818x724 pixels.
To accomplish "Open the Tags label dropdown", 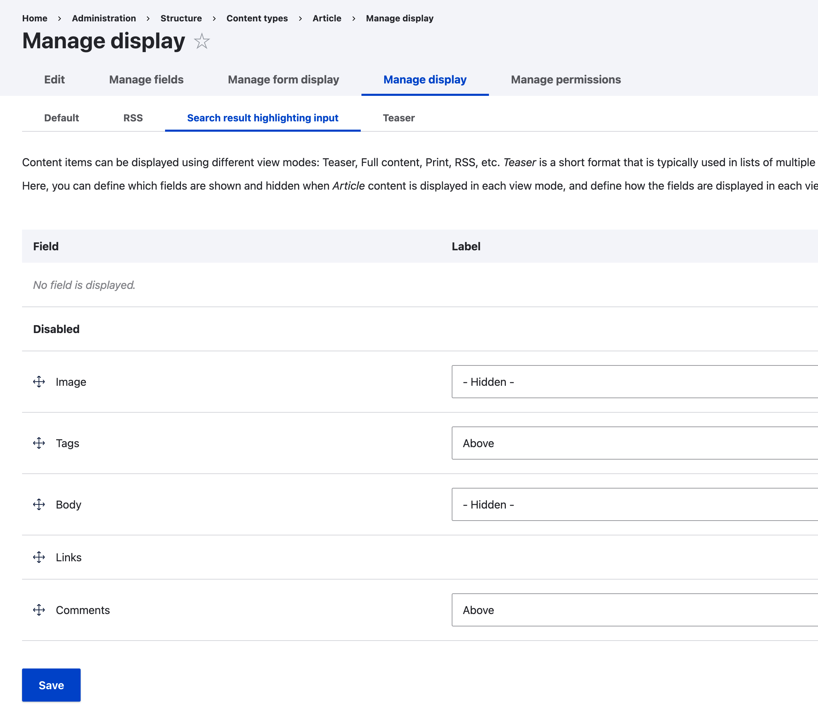I will 634,443.
